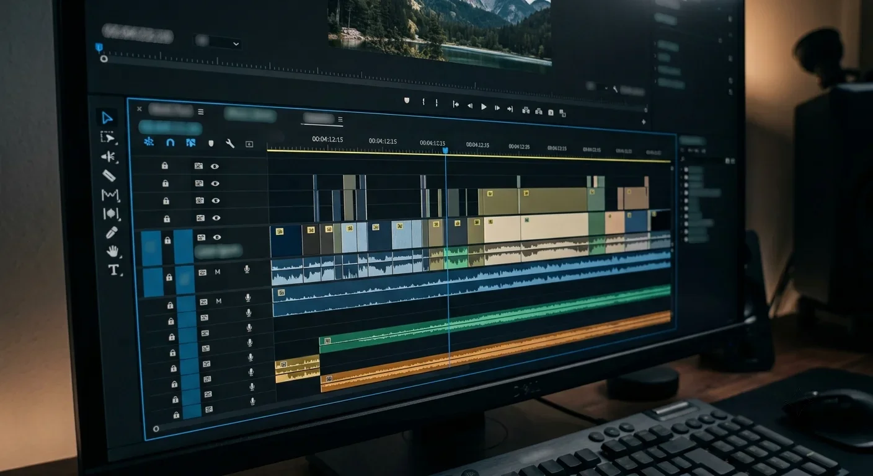Mute the first audio track
Viewport: 873px width, 476px height.
click(x=218, y=272)
